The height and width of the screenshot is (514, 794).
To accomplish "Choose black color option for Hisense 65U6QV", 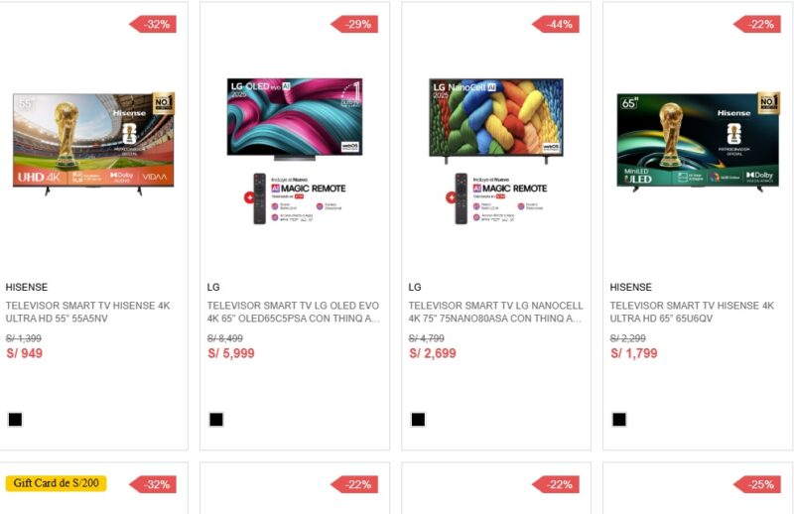I will pos(619,420).
